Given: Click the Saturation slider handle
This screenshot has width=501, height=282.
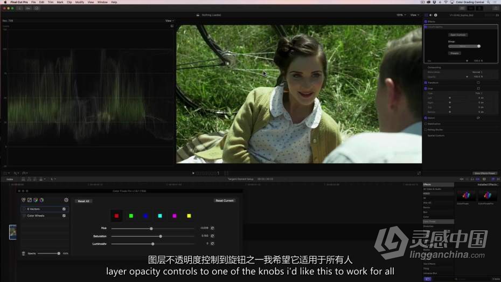Looking at the screenshot, I should pos(161,236).
